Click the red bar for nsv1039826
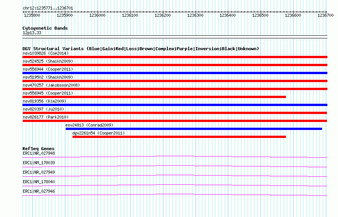This screenshot has height=217, width=338. tap(175, 57)
